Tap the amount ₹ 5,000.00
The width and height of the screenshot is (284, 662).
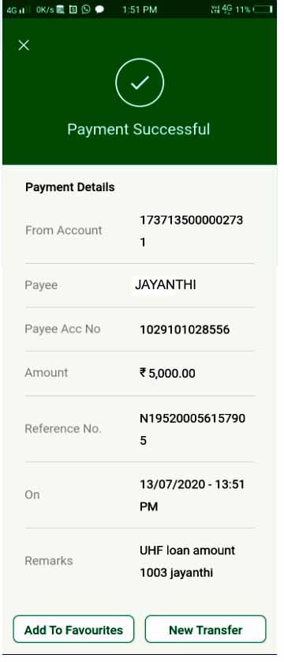(167, 373)
